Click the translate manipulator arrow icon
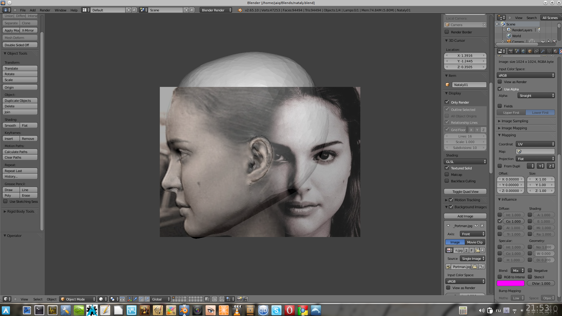The height and width of the screenshot is (316, 562). point(135,299)
